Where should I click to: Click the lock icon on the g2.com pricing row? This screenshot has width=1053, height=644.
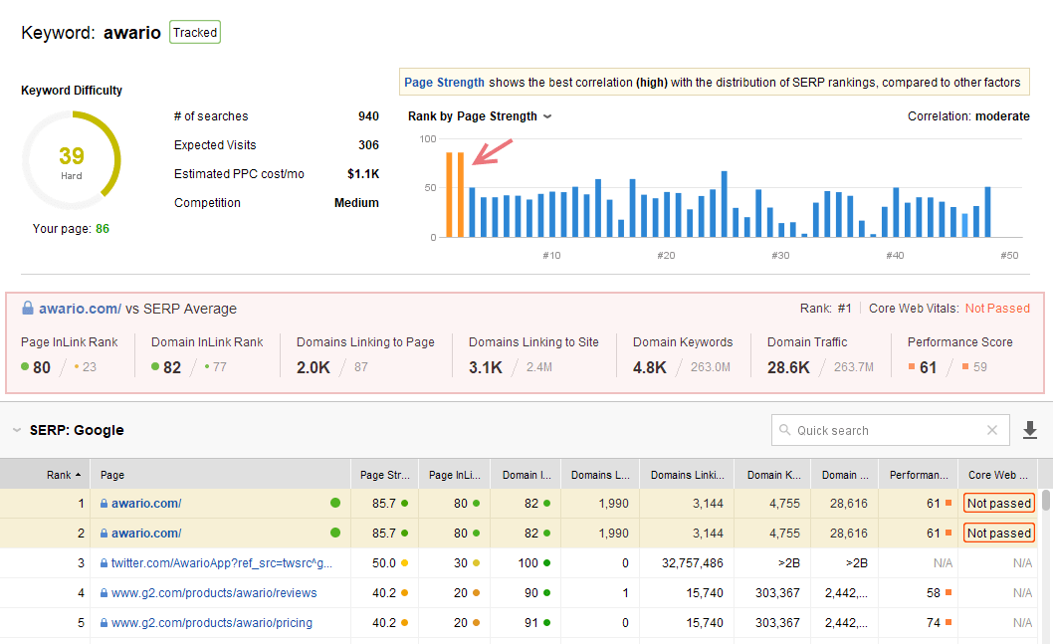click(105, 622)
